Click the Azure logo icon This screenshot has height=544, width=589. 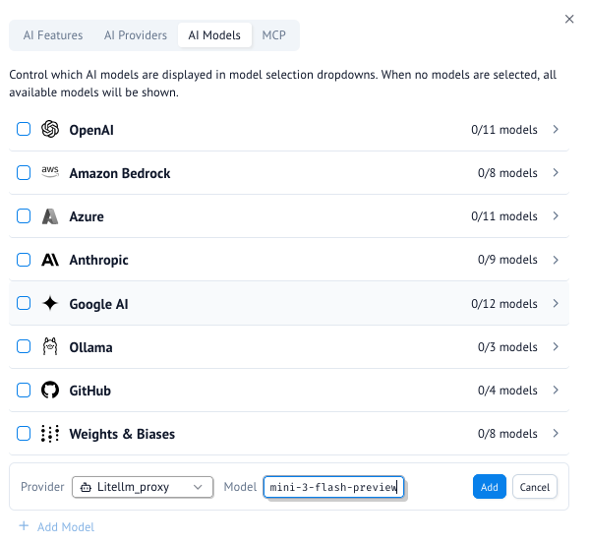pyautogui.click(x=50, y=216)
